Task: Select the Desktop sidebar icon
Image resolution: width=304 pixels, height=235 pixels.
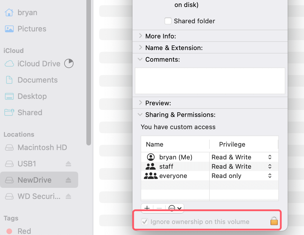Action: 10,96
